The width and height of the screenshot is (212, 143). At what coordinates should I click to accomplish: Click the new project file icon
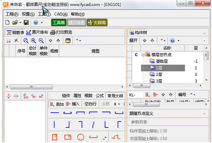point(7,23)
